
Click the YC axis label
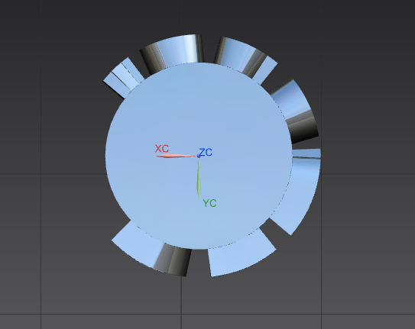209,203
